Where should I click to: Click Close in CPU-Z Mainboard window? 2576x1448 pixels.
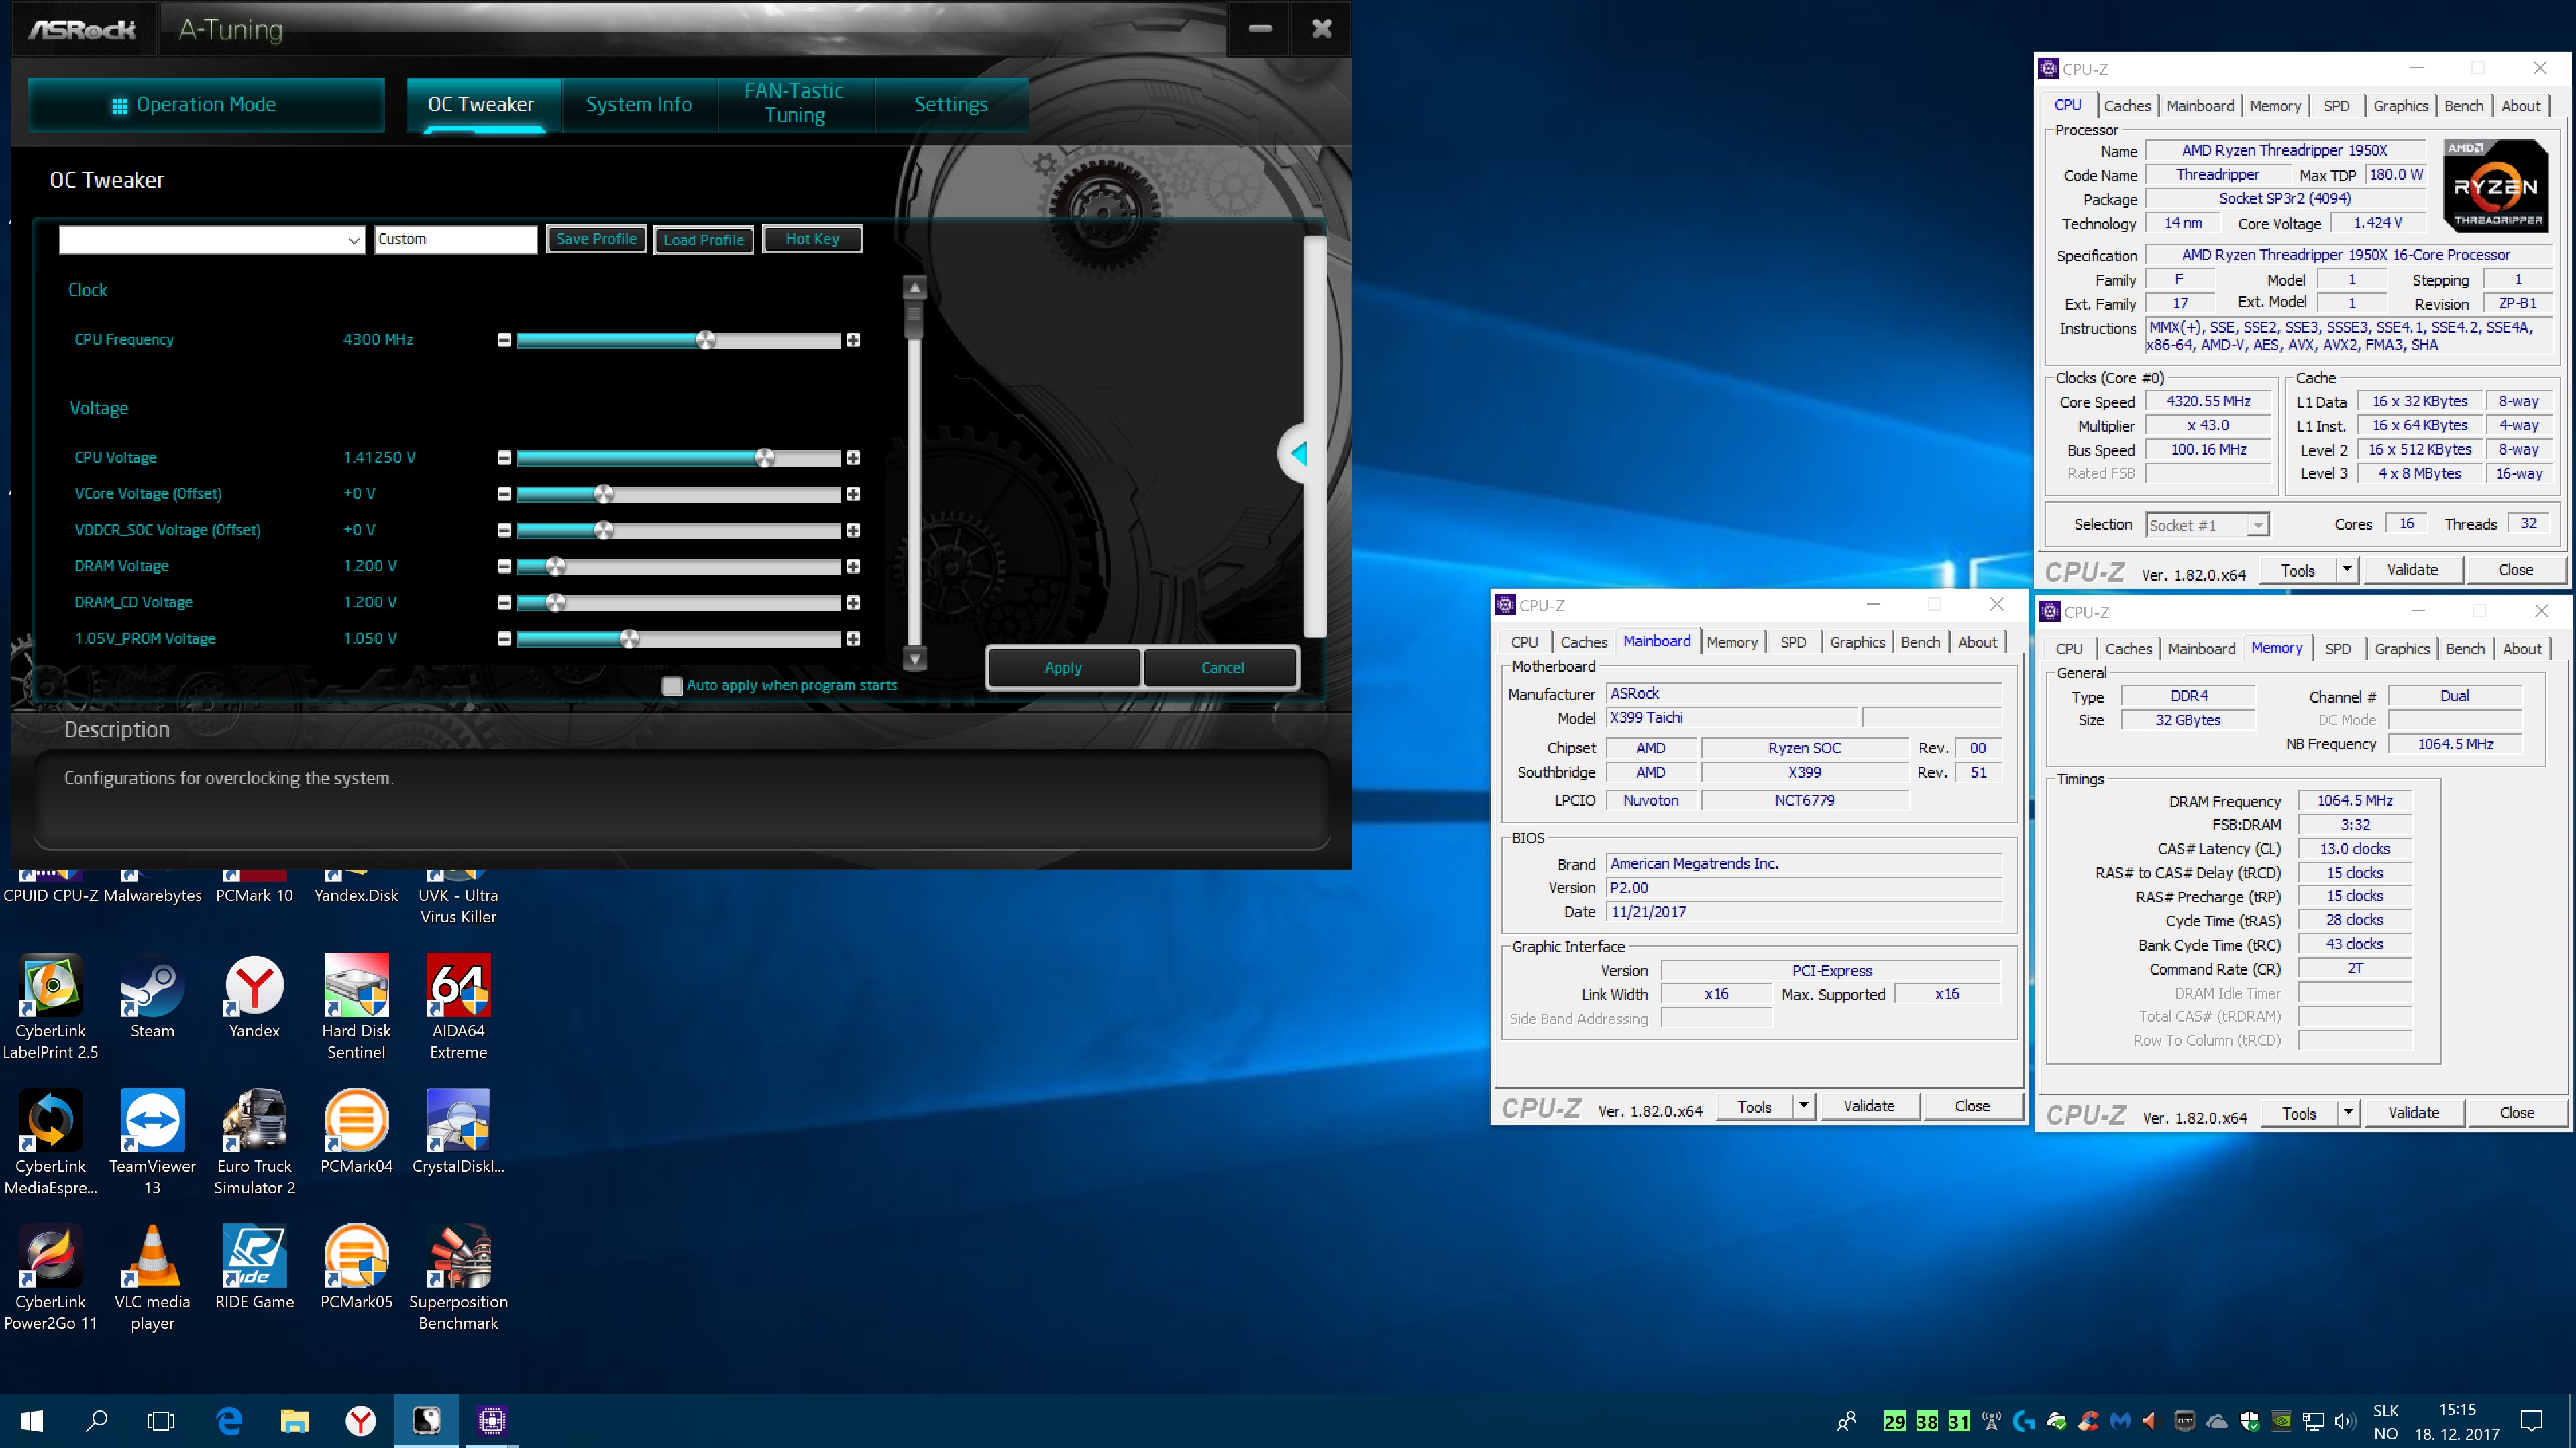click(x=1972, y=1106)
